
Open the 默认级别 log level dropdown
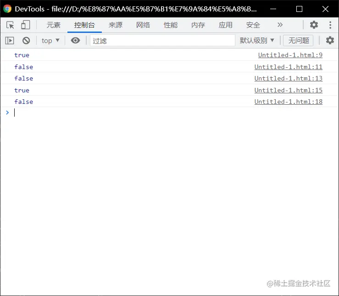257,41
